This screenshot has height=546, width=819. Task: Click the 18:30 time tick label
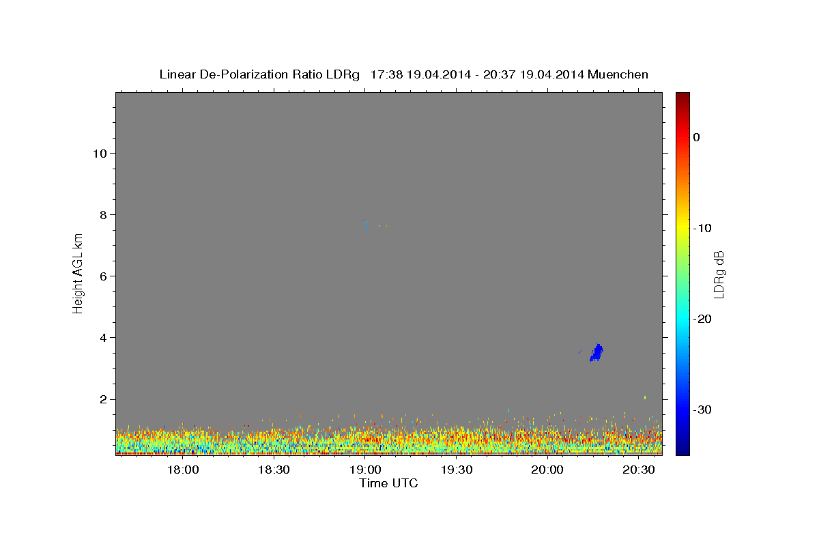click(274, 470)
